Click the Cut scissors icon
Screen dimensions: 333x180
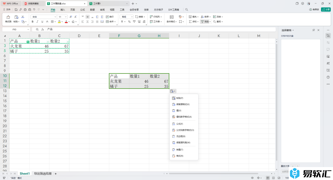click(x=23, y=17)
